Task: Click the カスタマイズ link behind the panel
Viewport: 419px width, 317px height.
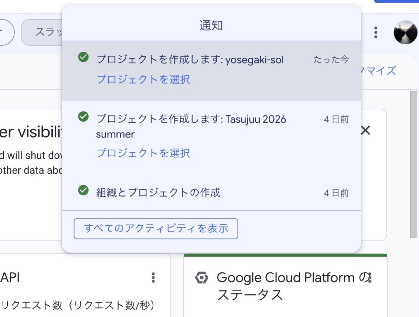Action: [x=378, y=71]
